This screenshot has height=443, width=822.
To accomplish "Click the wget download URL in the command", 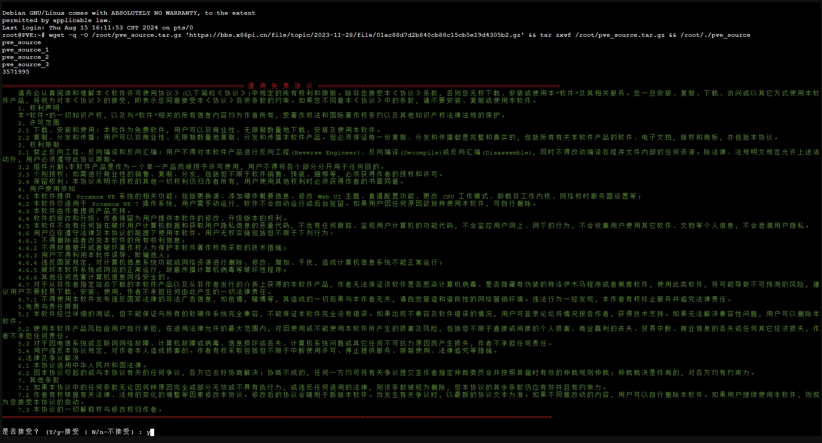I will [355, 35].
